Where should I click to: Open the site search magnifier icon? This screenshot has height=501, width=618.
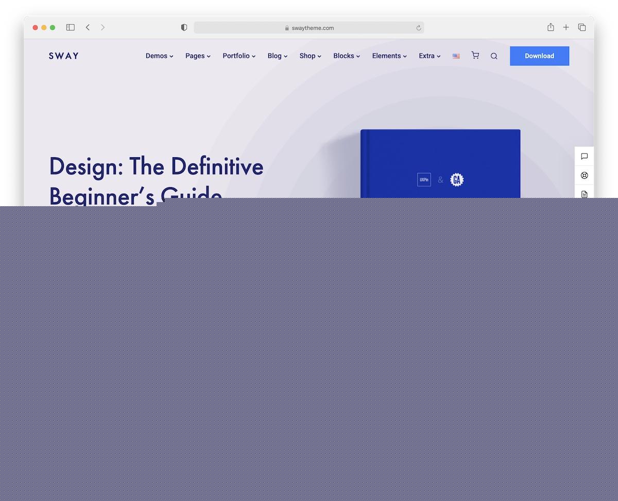click(494, 56)
